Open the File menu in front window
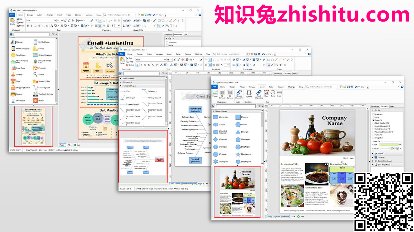The height and width of the screenshot is (232, 414). click(x=214, y=87)
